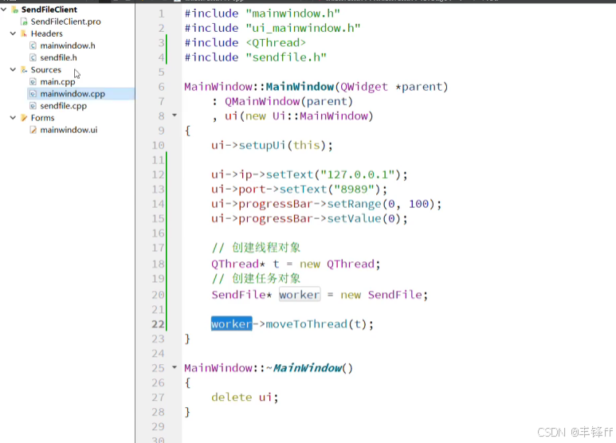Viewport: 616px width, 443px height.
Task: Click "sendfile.h" include on line 4
Action: pos(286,57)
